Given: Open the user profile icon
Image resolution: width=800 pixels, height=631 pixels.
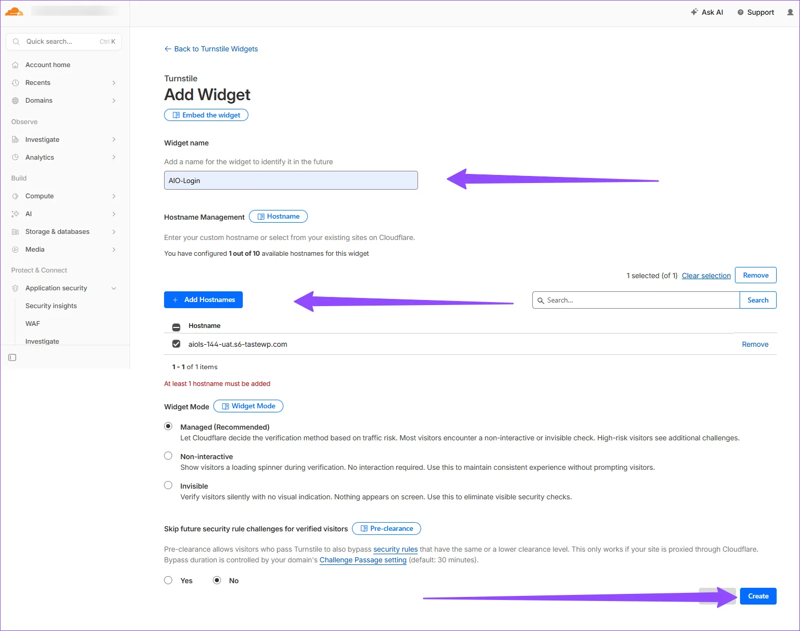Looking at the screenshot, I should point(790,12).
